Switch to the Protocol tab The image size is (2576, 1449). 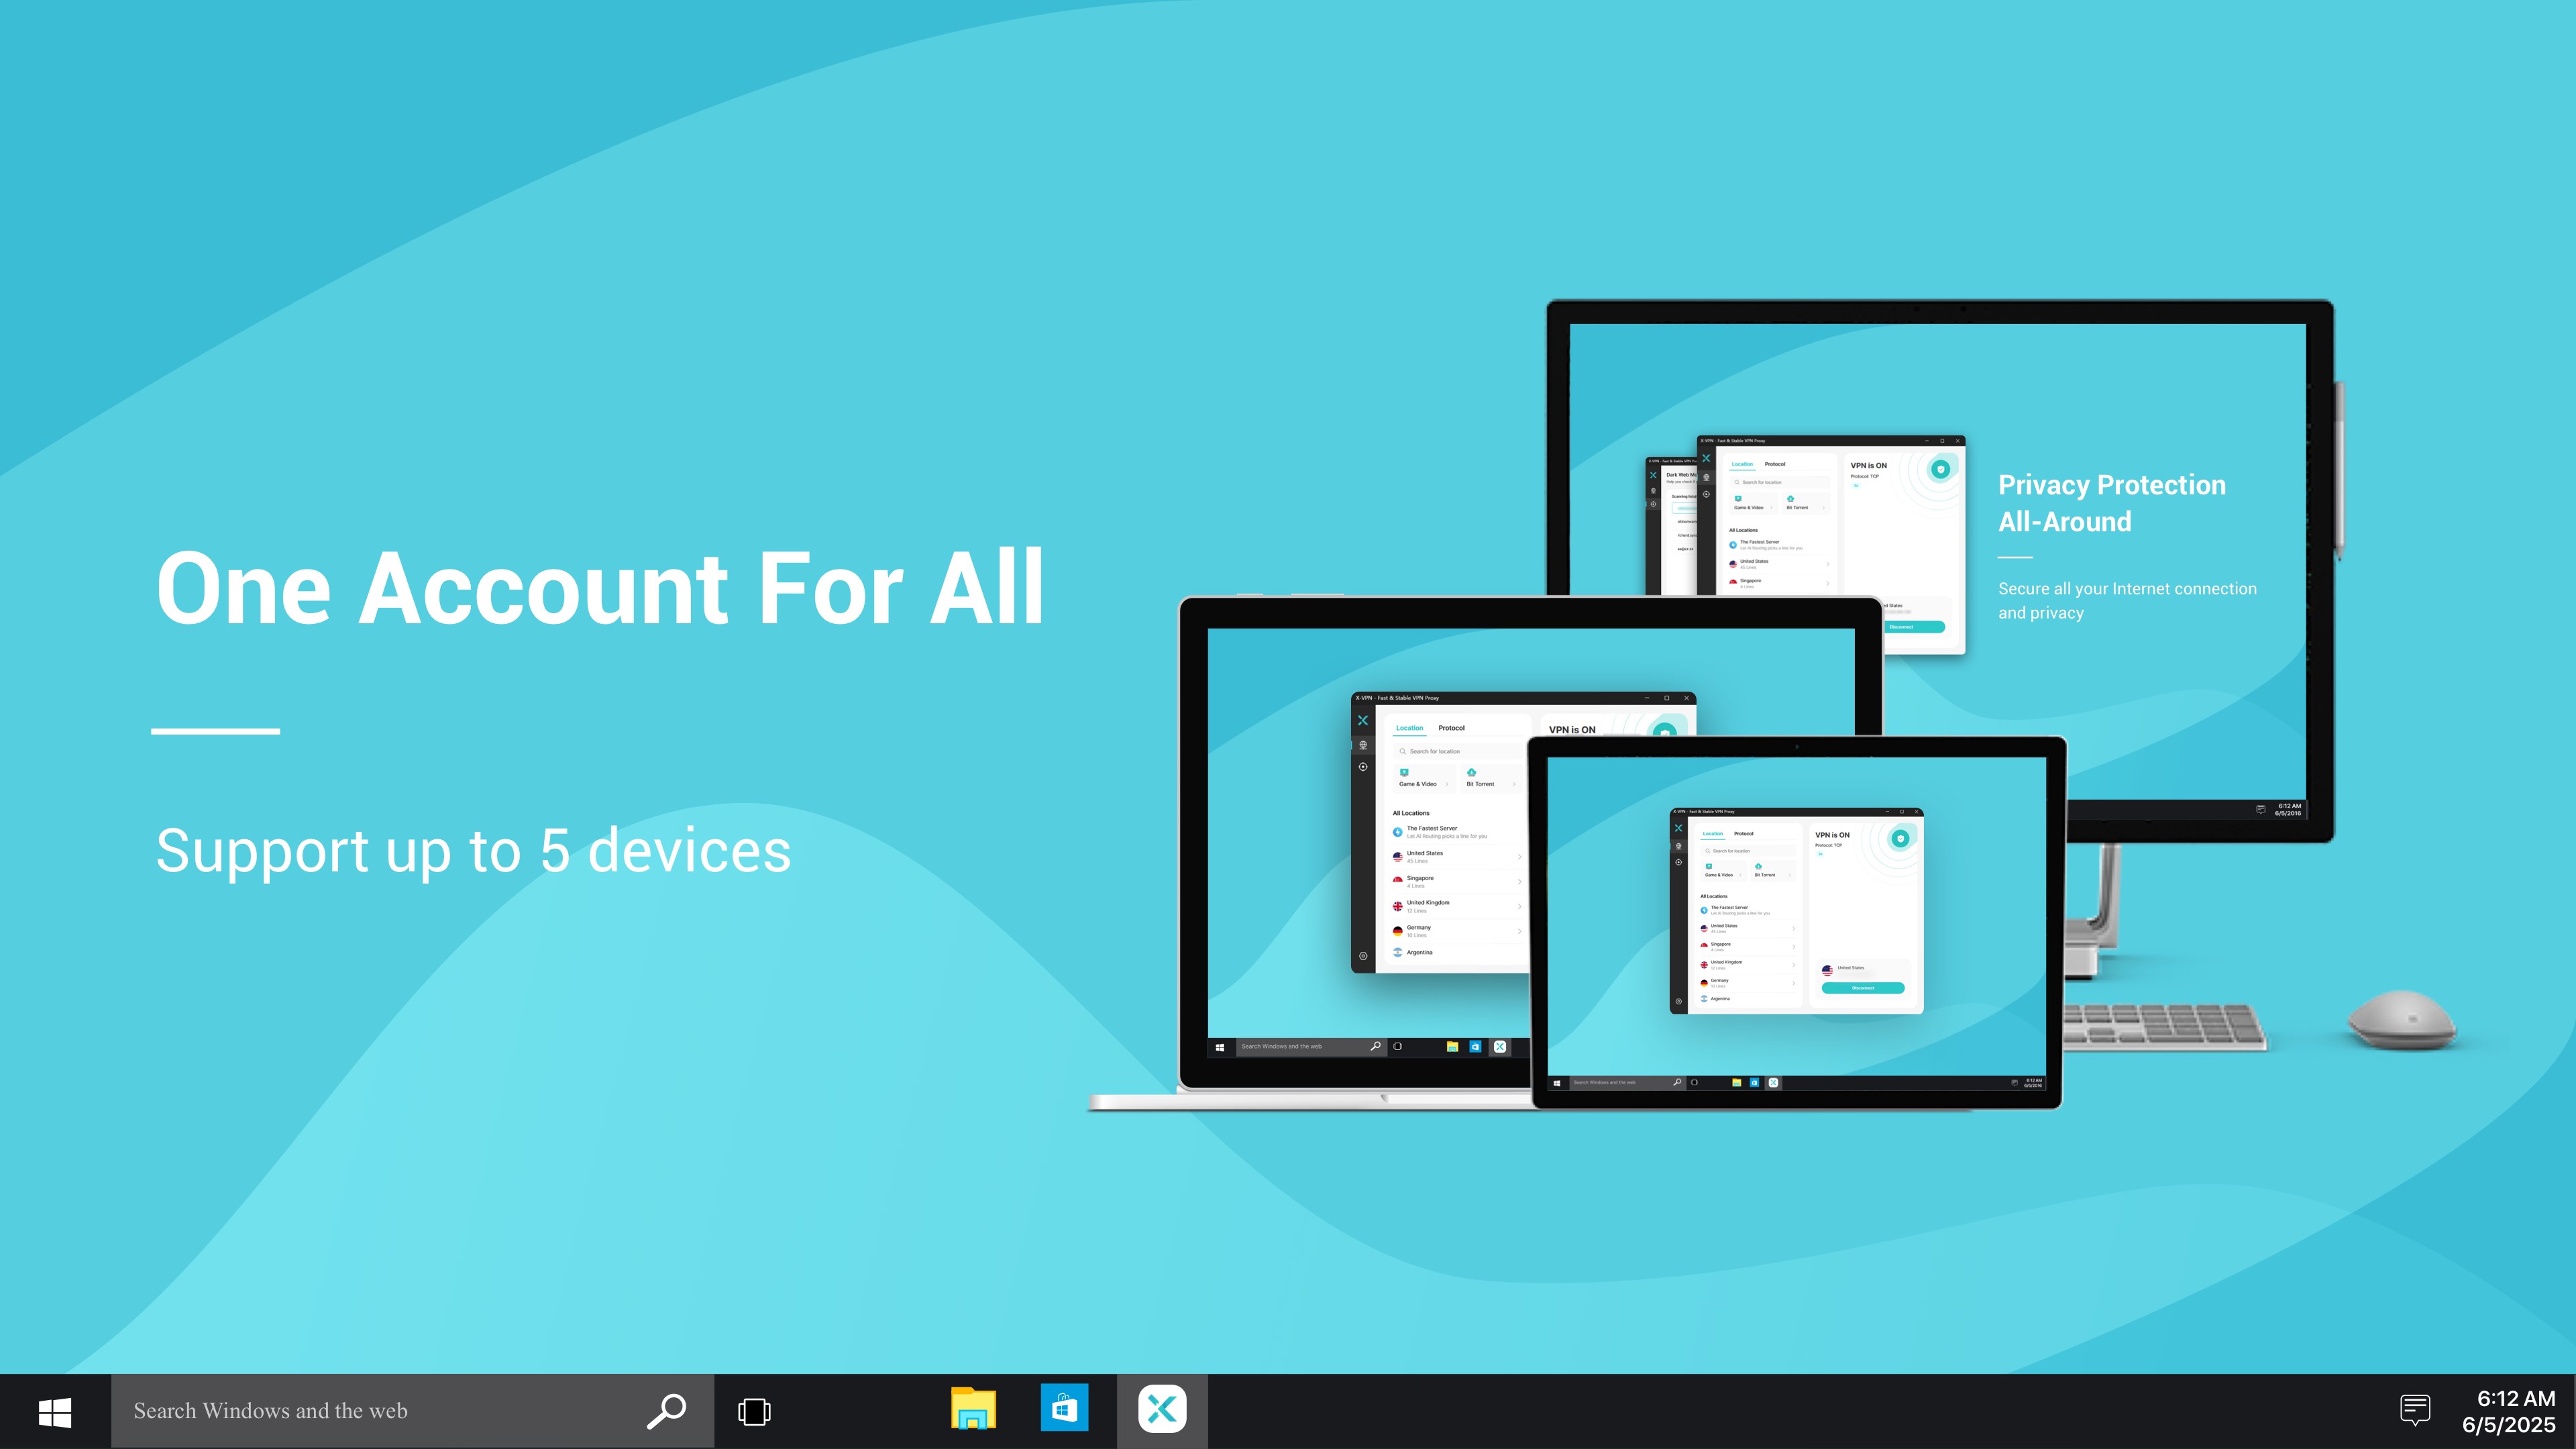coord(1452,728)
